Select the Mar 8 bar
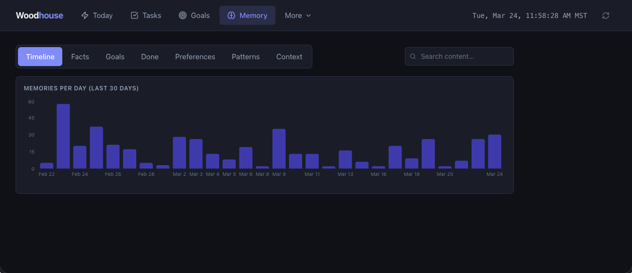 262,167
